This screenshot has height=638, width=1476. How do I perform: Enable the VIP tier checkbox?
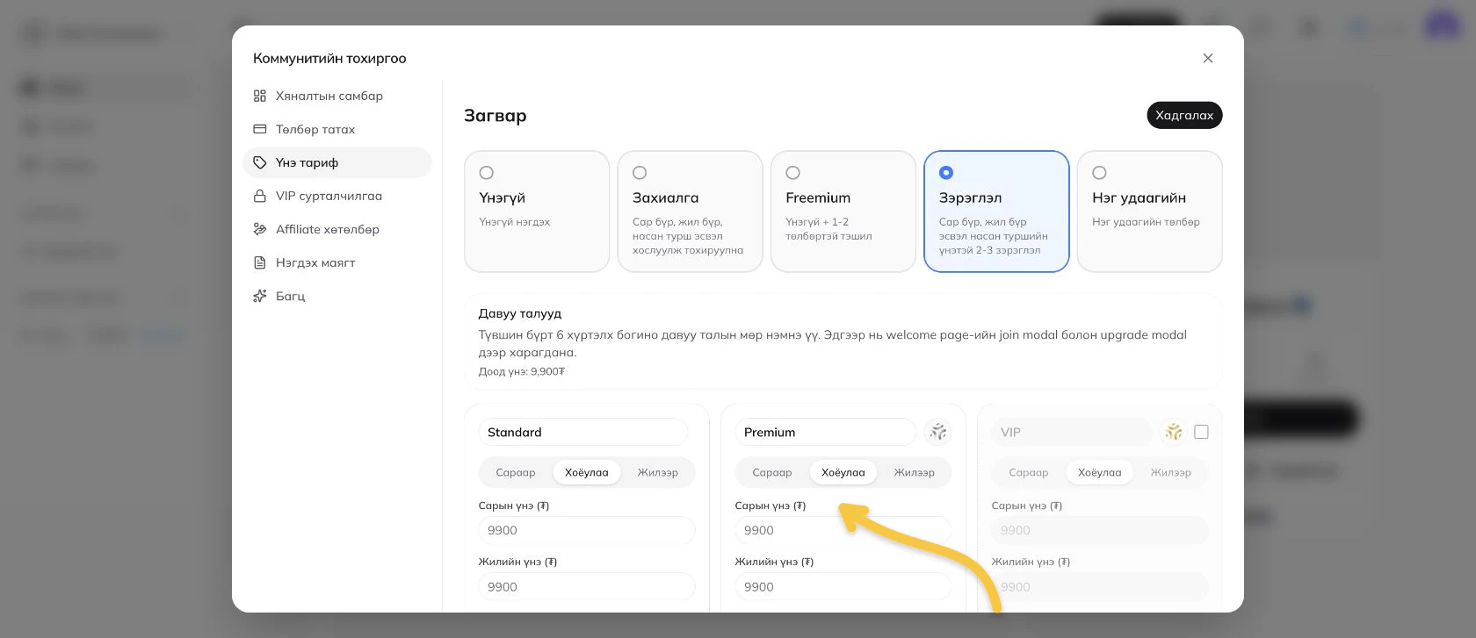click(x=1202, y=432)
